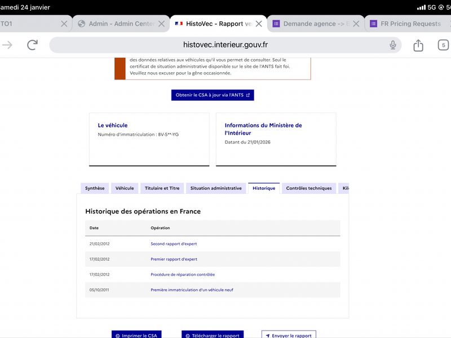Select the Synthèse tab
The height and width of the screenshot is (338, 451).
94,188
